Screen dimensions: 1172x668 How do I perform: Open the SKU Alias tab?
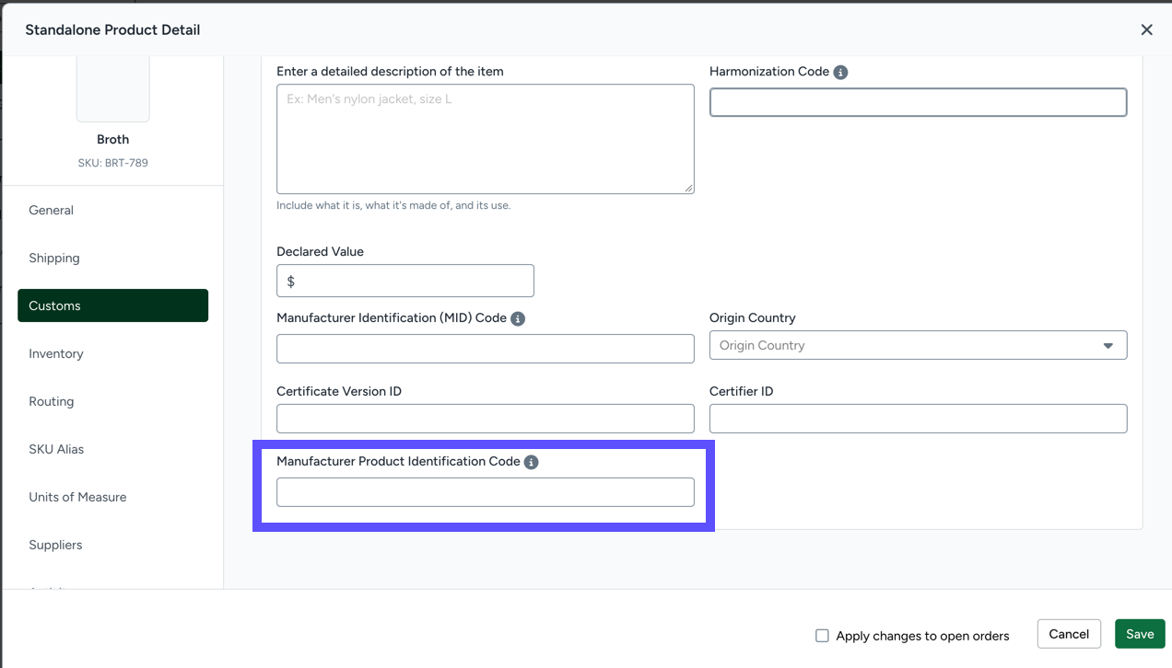112,449
